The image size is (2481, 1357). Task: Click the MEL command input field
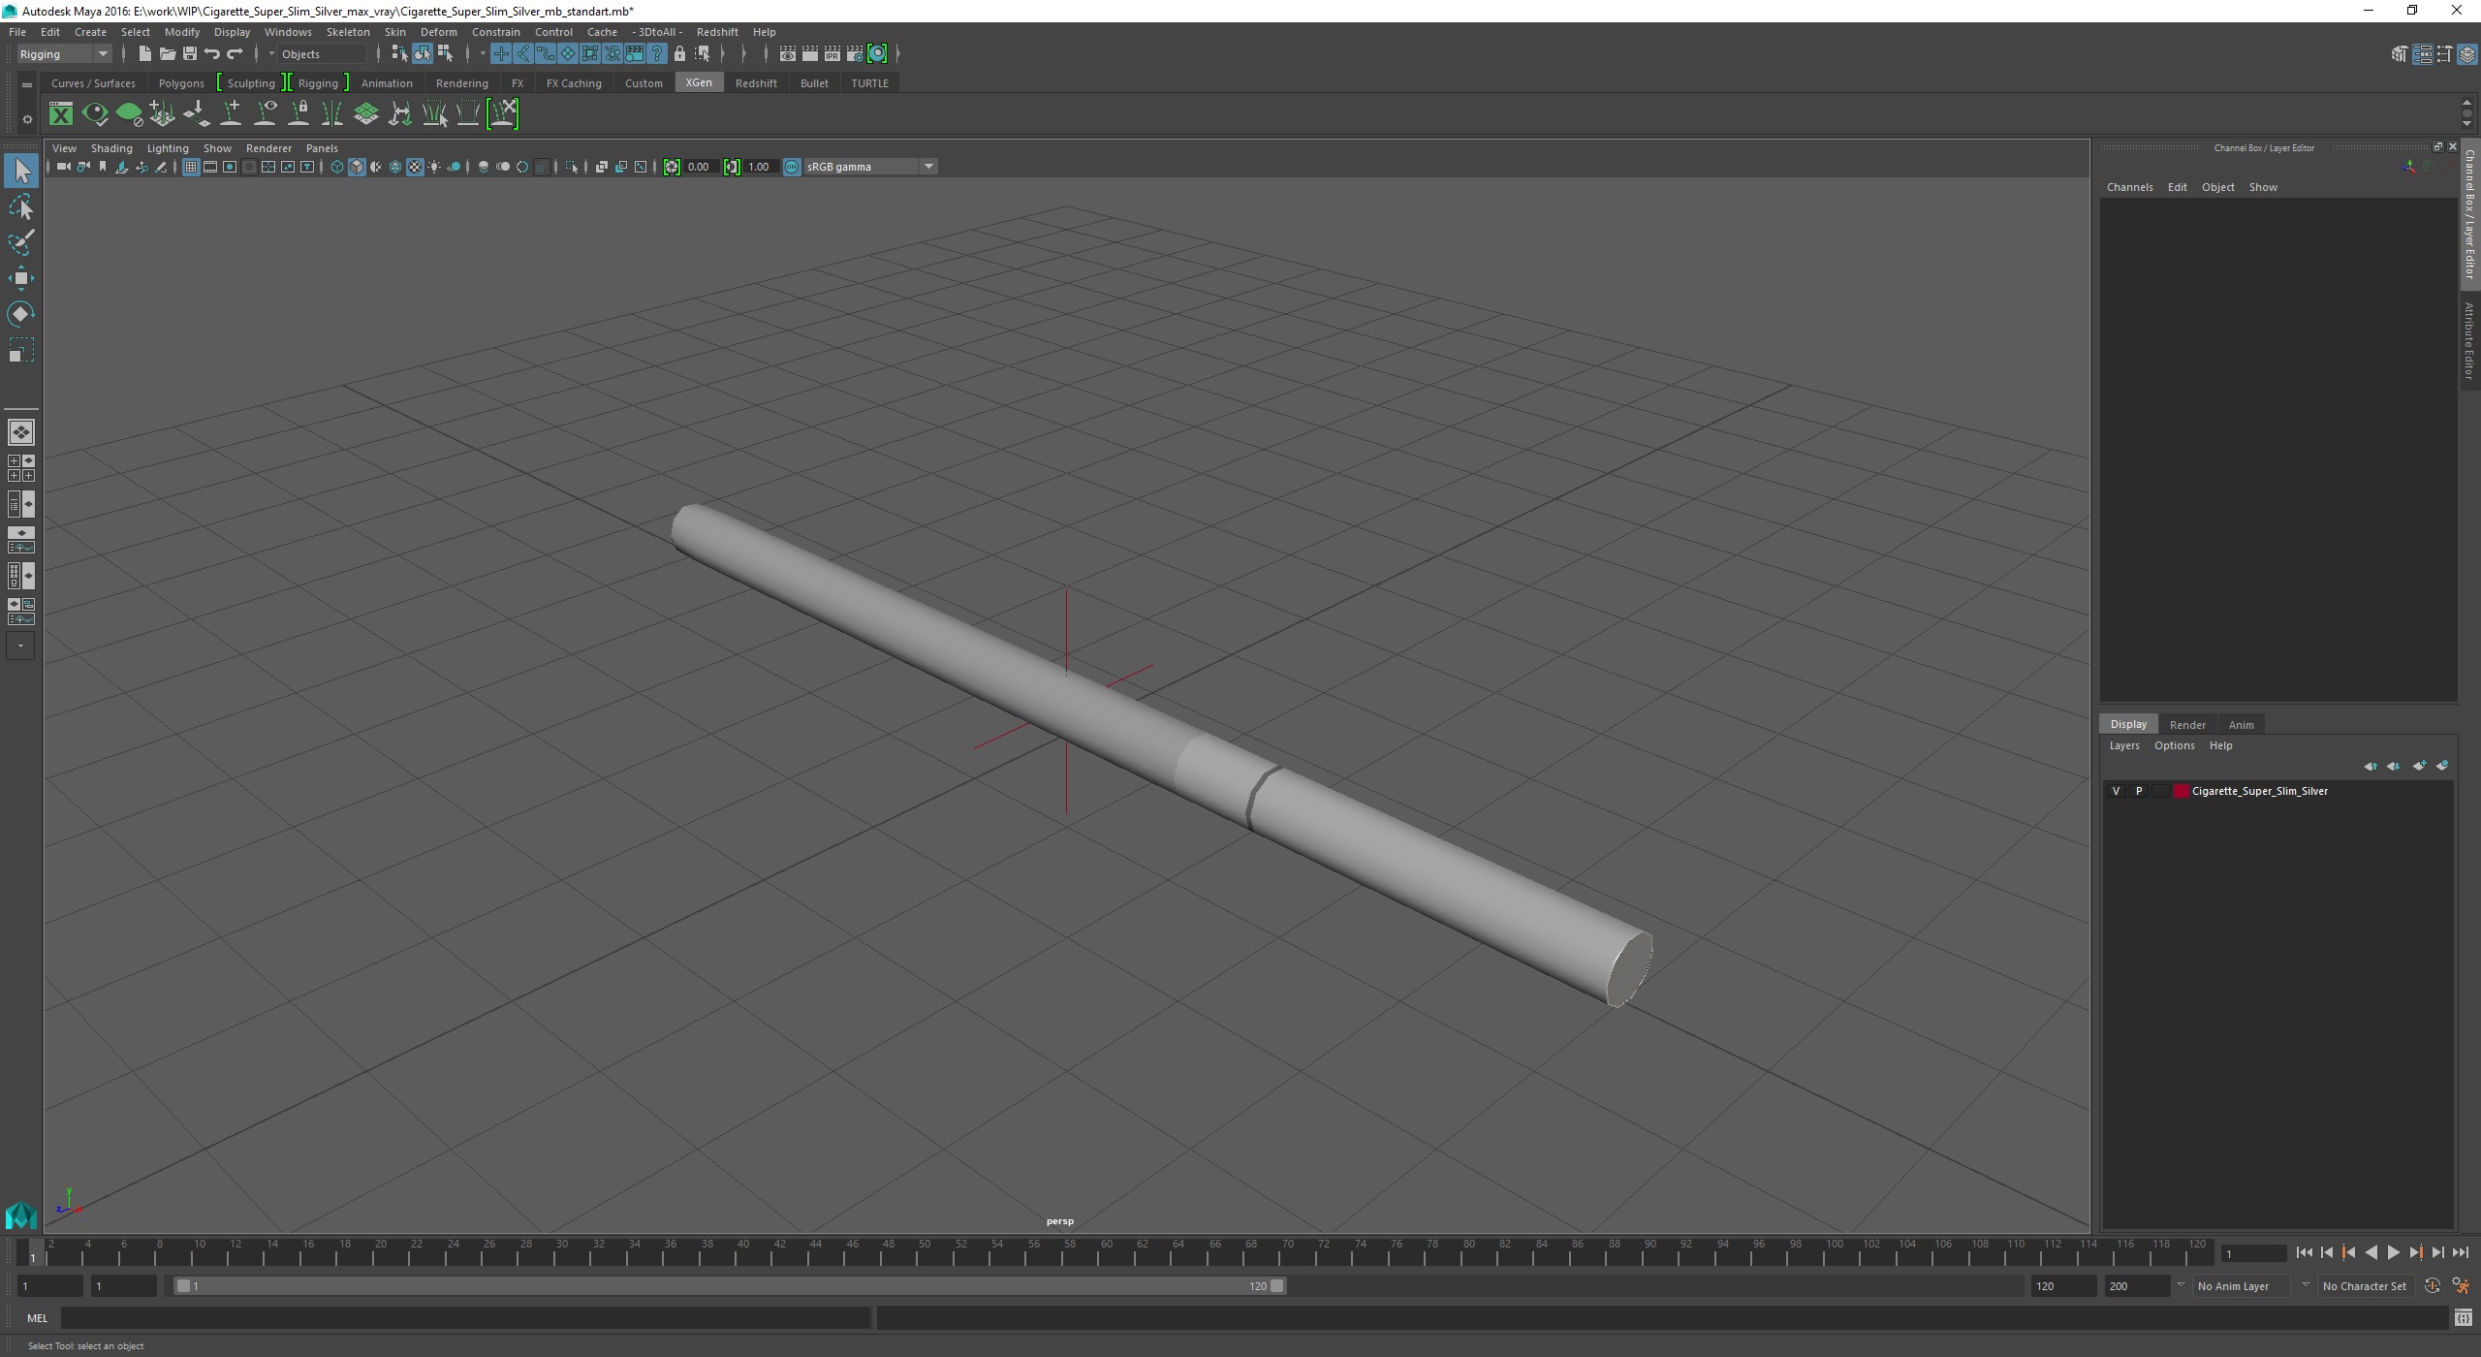[465, 1318]
